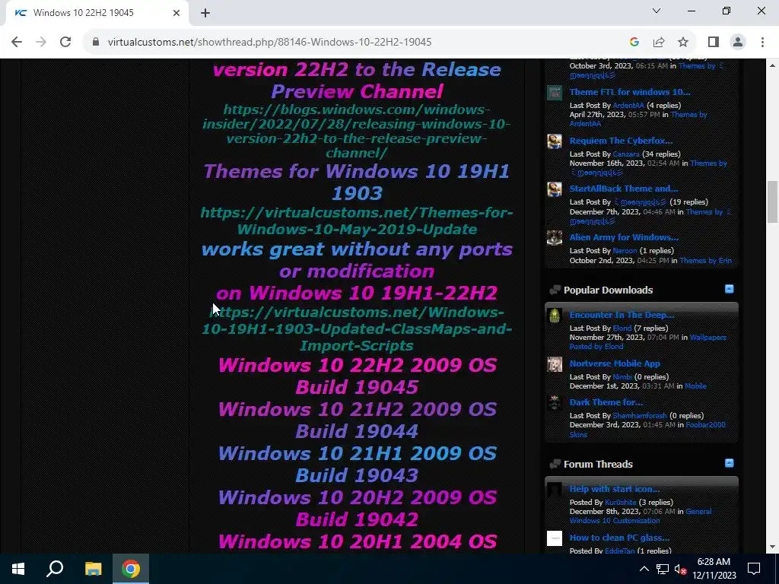This screenshot has height=584, width=779.
Task: Open the blogs.windows.com release preview link
Action: [356, 131]
